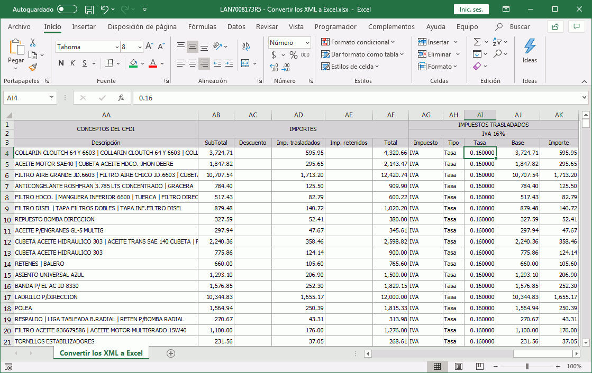
Task: Click the insert function fx icon
Action: (x=121, y=98)
